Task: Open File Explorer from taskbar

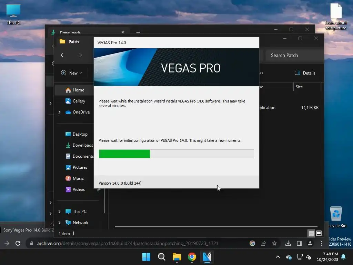Action: 177,257
